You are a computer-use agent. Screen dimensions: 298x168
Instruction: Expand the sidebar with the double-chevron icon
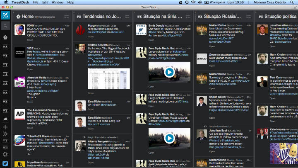[x=5, y=134]
